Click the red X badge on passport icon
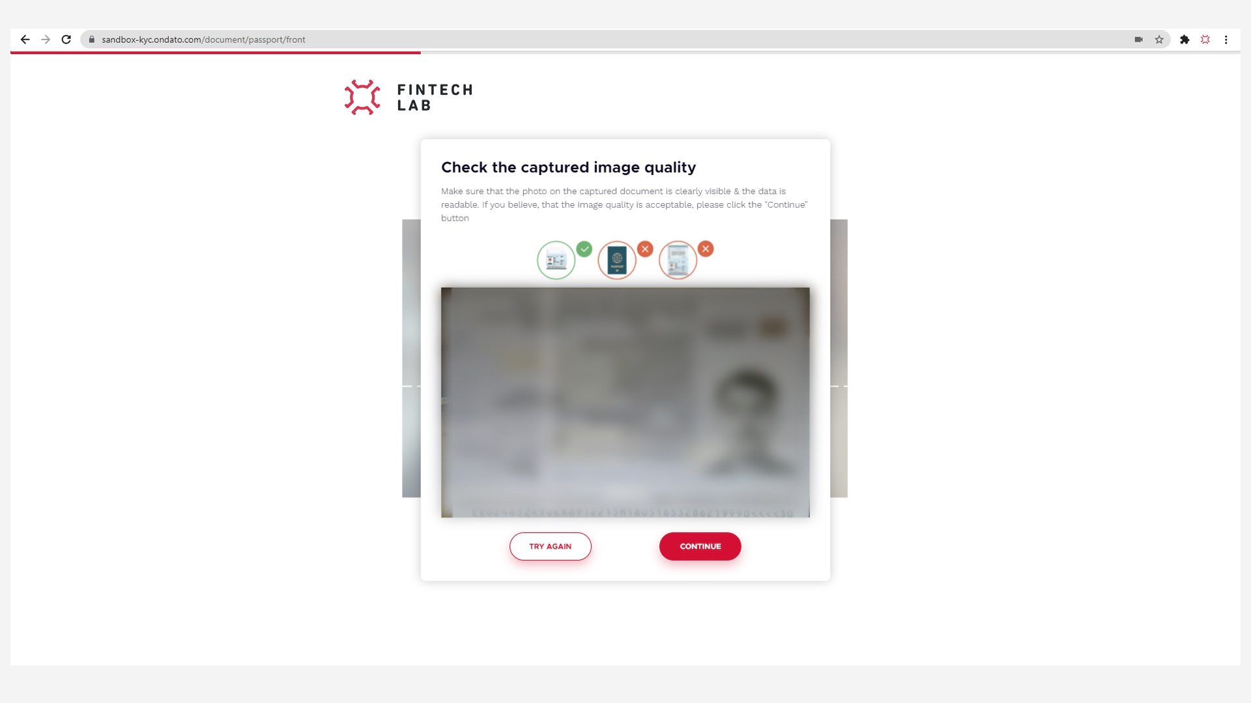The width and height of the screenshot is (1251, 703). click(x=645, y=249)
